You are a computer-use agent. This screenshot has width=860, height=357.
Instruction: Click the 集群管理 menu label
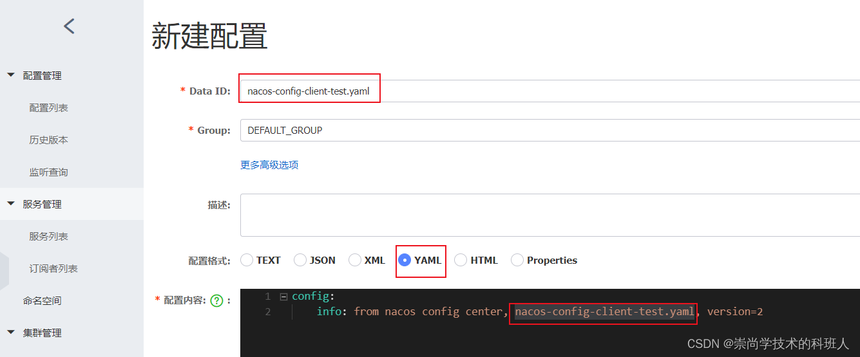[43, 333]
